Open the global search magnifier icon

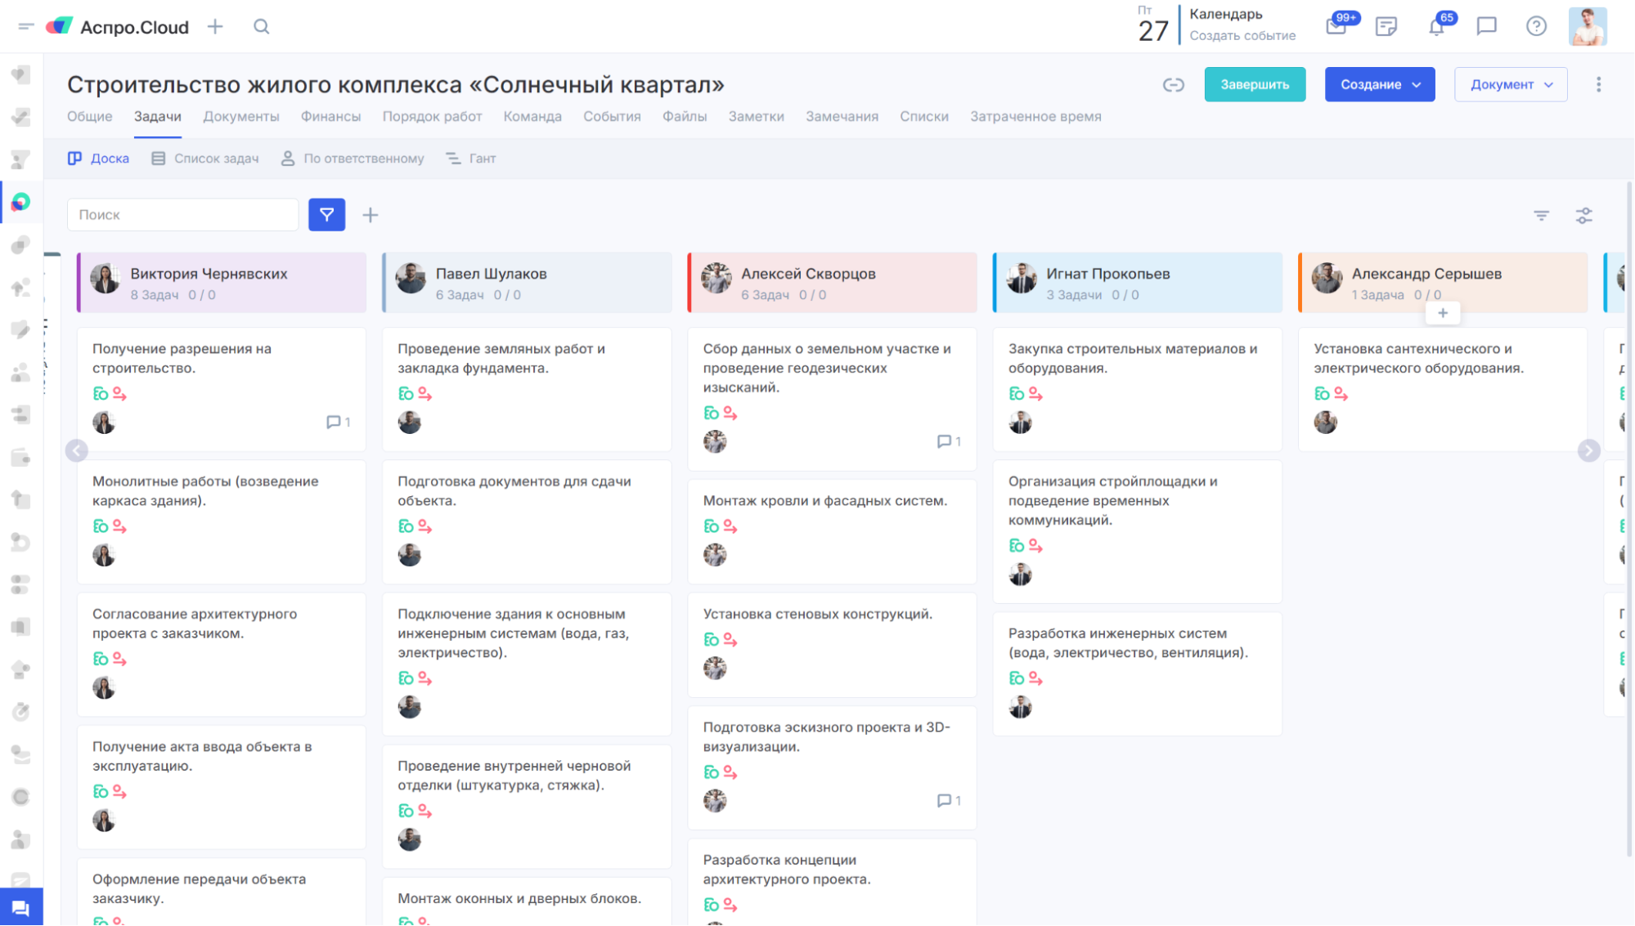262,27
